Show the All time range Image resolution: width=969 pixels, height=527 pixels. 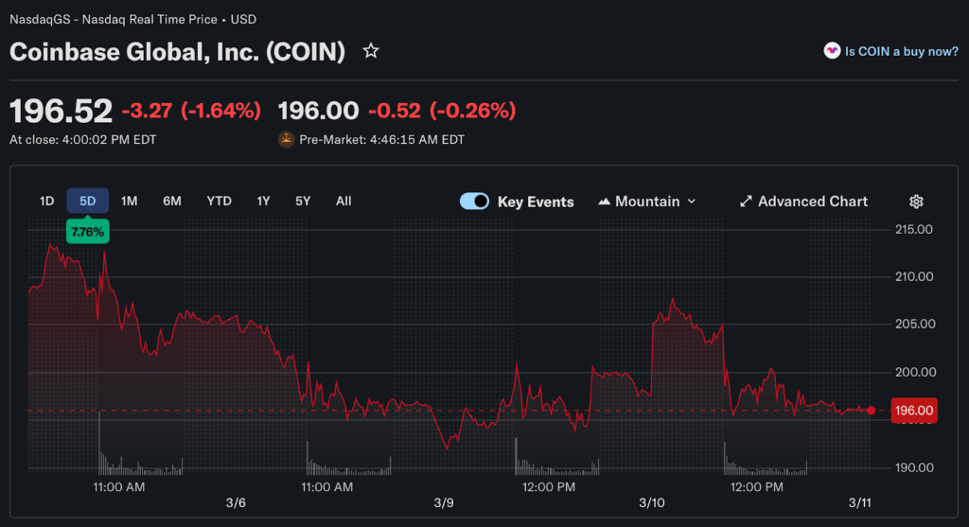[x=344, y=201]
